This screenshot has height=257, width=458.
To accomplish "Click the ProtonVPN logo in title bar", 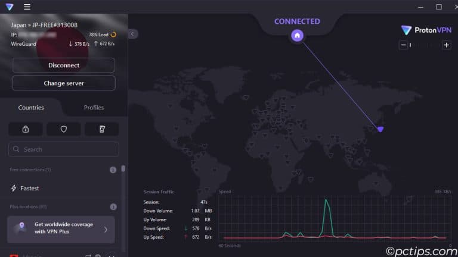I will (10, 7).
